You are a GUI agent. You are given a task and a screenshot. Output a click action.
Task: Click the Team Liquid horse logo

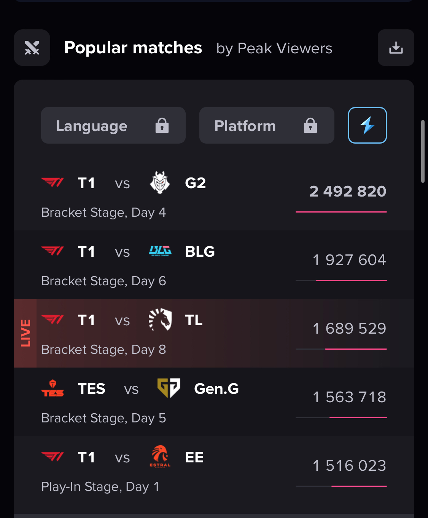160,320
